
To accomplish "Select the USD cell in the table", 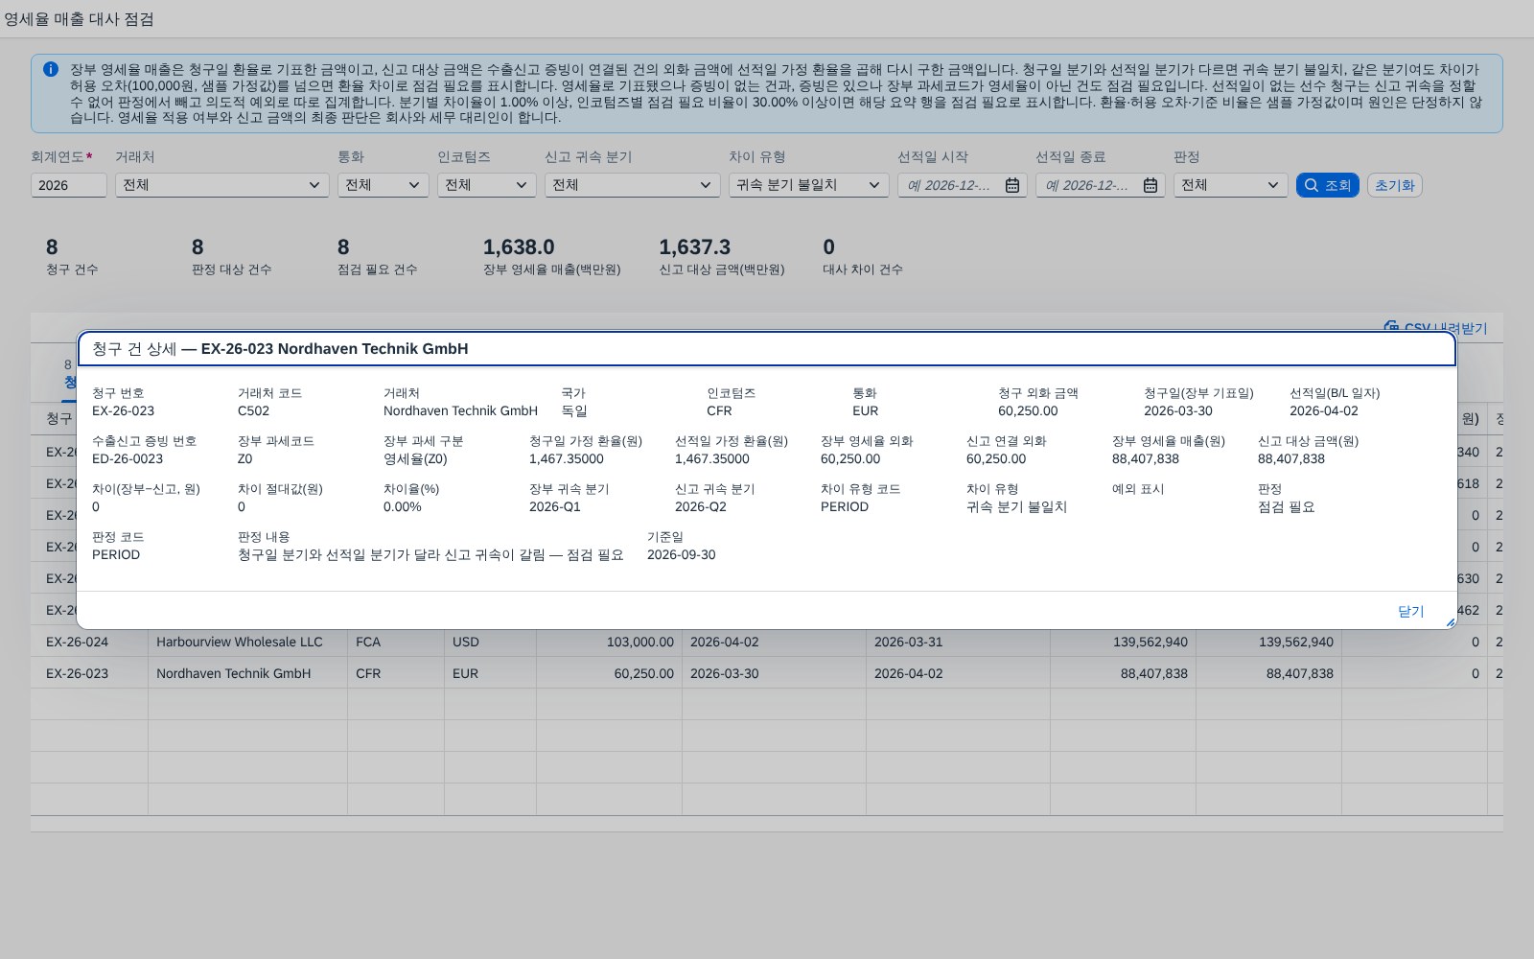I will point(491,642).
